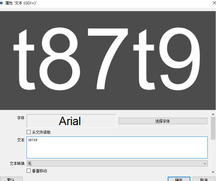Click the properties panel scrollbar thumb
The image size is (216, 181).
(x=213, y=128)
